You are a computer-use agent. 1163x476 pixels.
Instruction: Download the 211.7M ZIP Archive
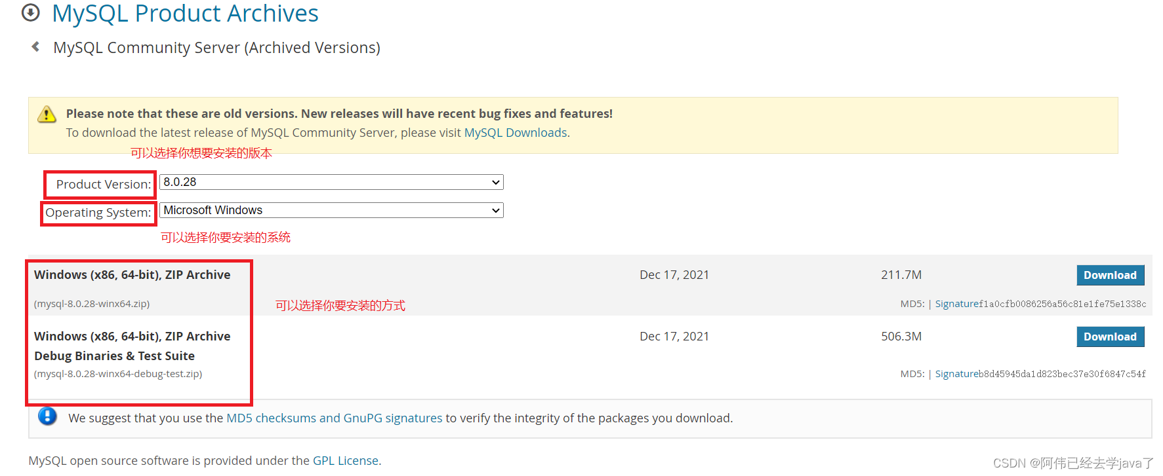(1110, 275)
